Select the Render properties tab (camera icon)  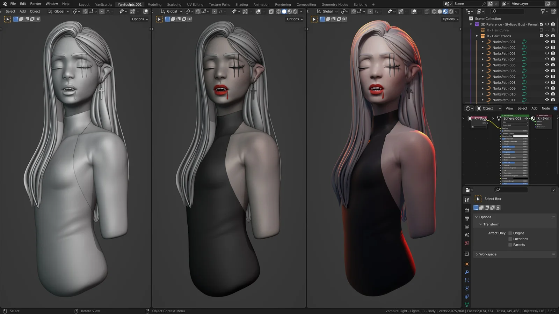(467, 210)
